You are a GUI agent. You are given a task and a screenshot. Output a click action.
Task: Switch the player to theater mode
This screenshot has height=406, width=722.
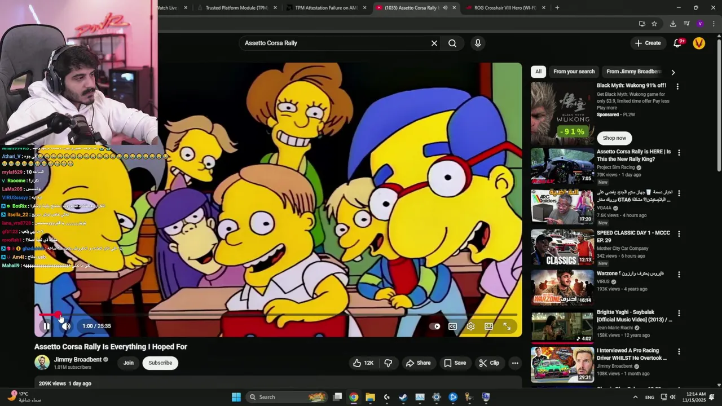488,326
